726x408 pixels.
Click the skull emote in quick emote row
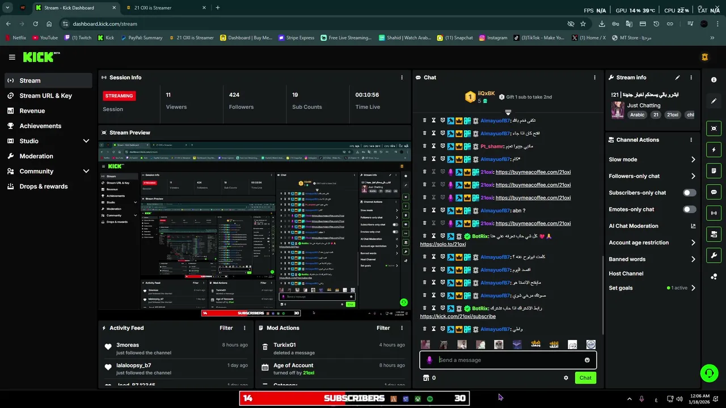499,345
